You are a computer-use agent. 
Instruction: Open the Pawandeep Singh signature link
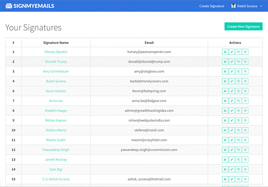[56, 150]
